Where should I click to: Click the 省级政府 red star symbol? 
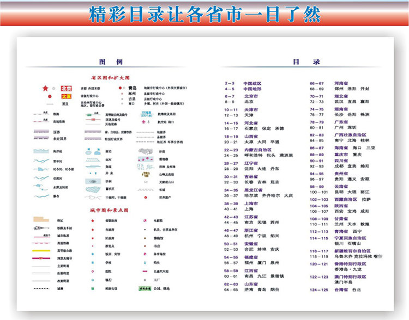[x=93, y=220]
